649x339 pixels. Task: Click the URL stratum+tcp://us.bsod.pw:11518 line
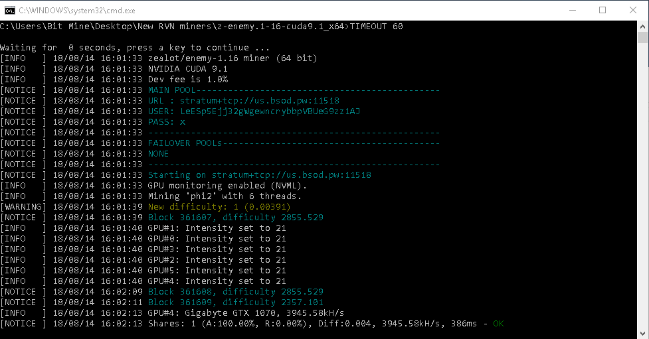pos(244,101)
